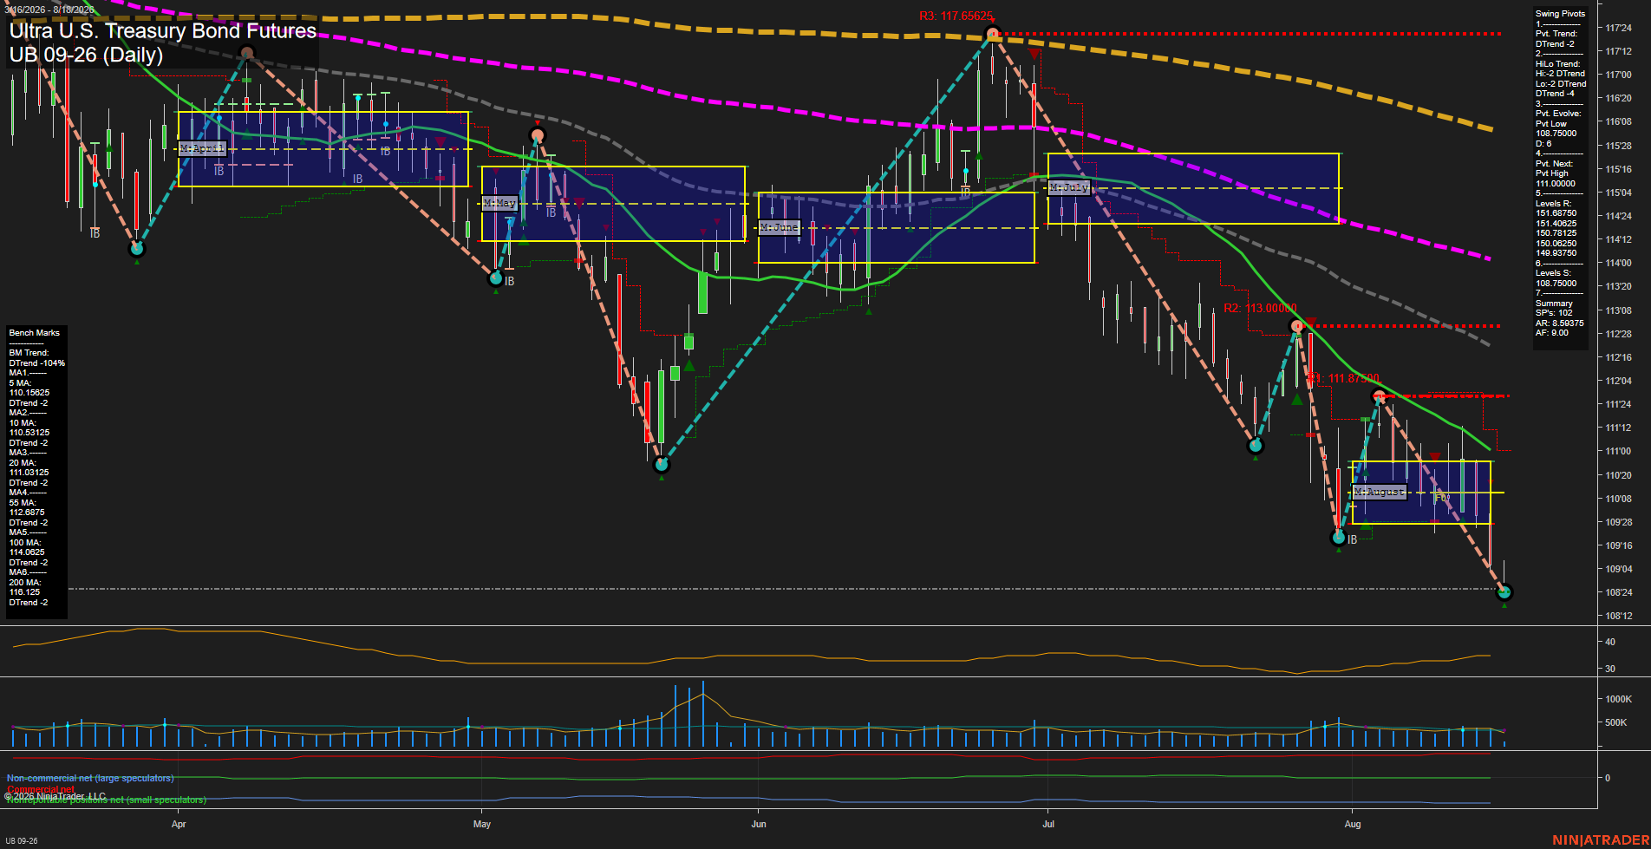The width and height of the screenshot is (1651, 849).
Task: Jump to the Aug marker on time axis
Action: click(1353, 824)
